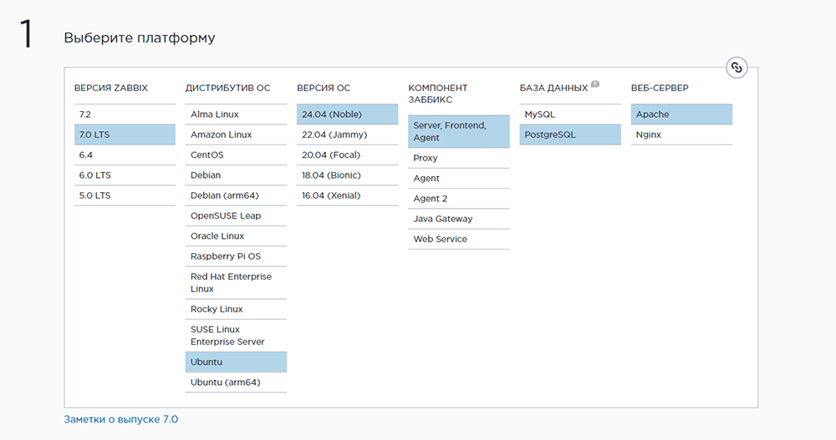Choose Rocky Linux distribution
Image resolution: width=836 pixels, height=440 pixels.
click(236, 310)
